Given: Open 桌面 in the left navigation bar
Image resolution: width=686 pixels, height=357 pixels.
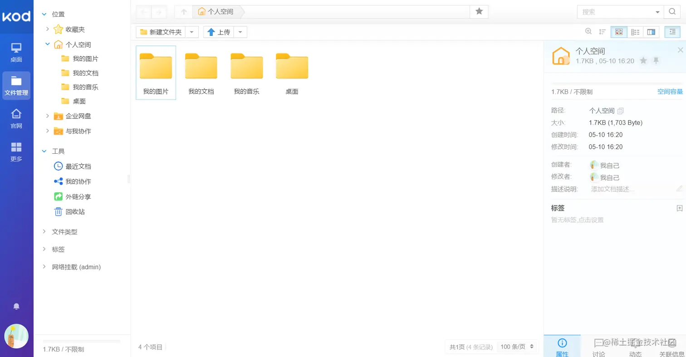Looking at the screenshot, I should (x=16, y=53).
